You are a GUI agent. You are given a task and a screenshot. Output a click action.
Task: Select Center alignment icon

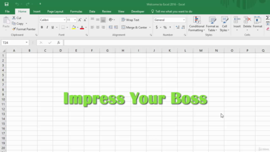pos(97,27)
